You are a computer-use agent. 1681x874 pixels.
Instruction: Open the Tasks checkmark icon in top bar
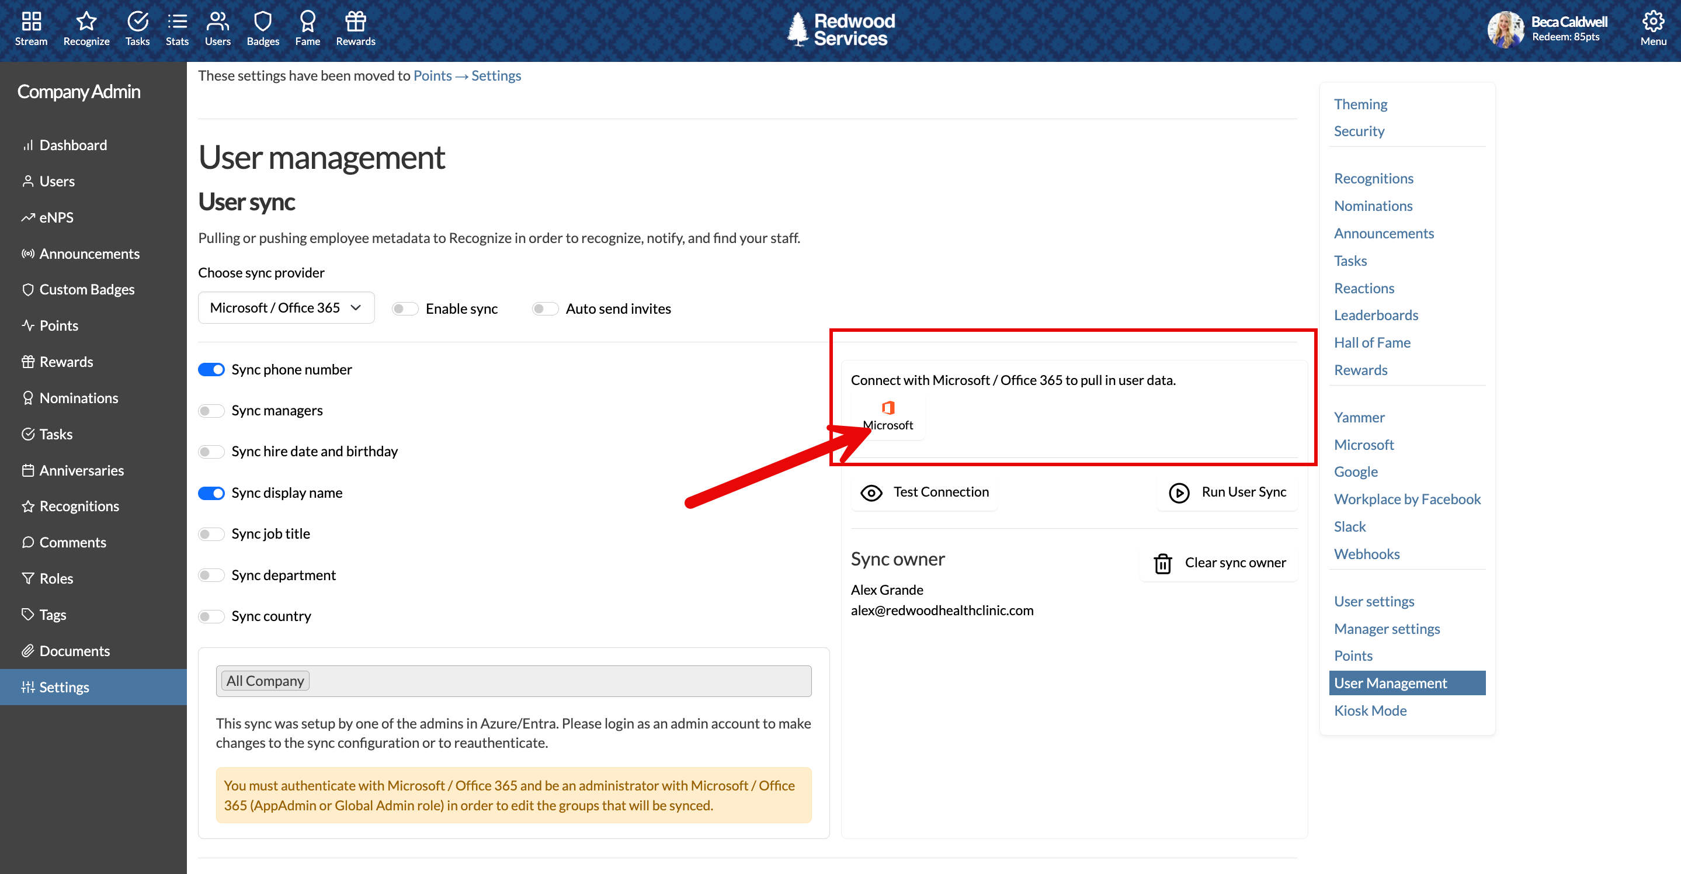tap(138, 22)
